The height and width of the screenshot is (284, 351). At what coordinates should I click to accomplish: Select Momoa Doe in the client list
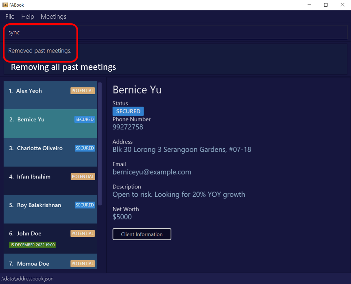(x=50, y=261)
